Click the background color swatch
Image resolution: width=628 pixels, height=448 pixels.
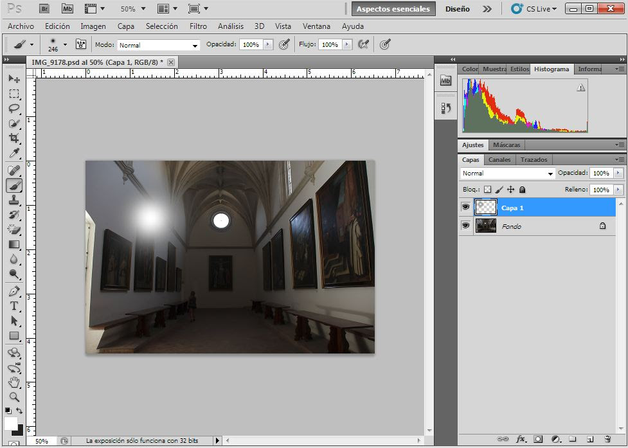19,431
